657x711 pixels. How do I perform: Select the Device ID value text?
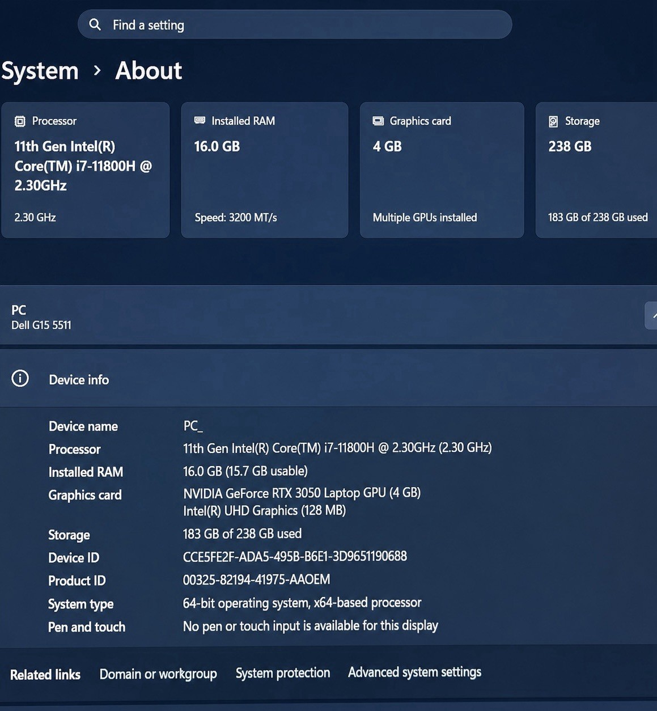[295, 556]
